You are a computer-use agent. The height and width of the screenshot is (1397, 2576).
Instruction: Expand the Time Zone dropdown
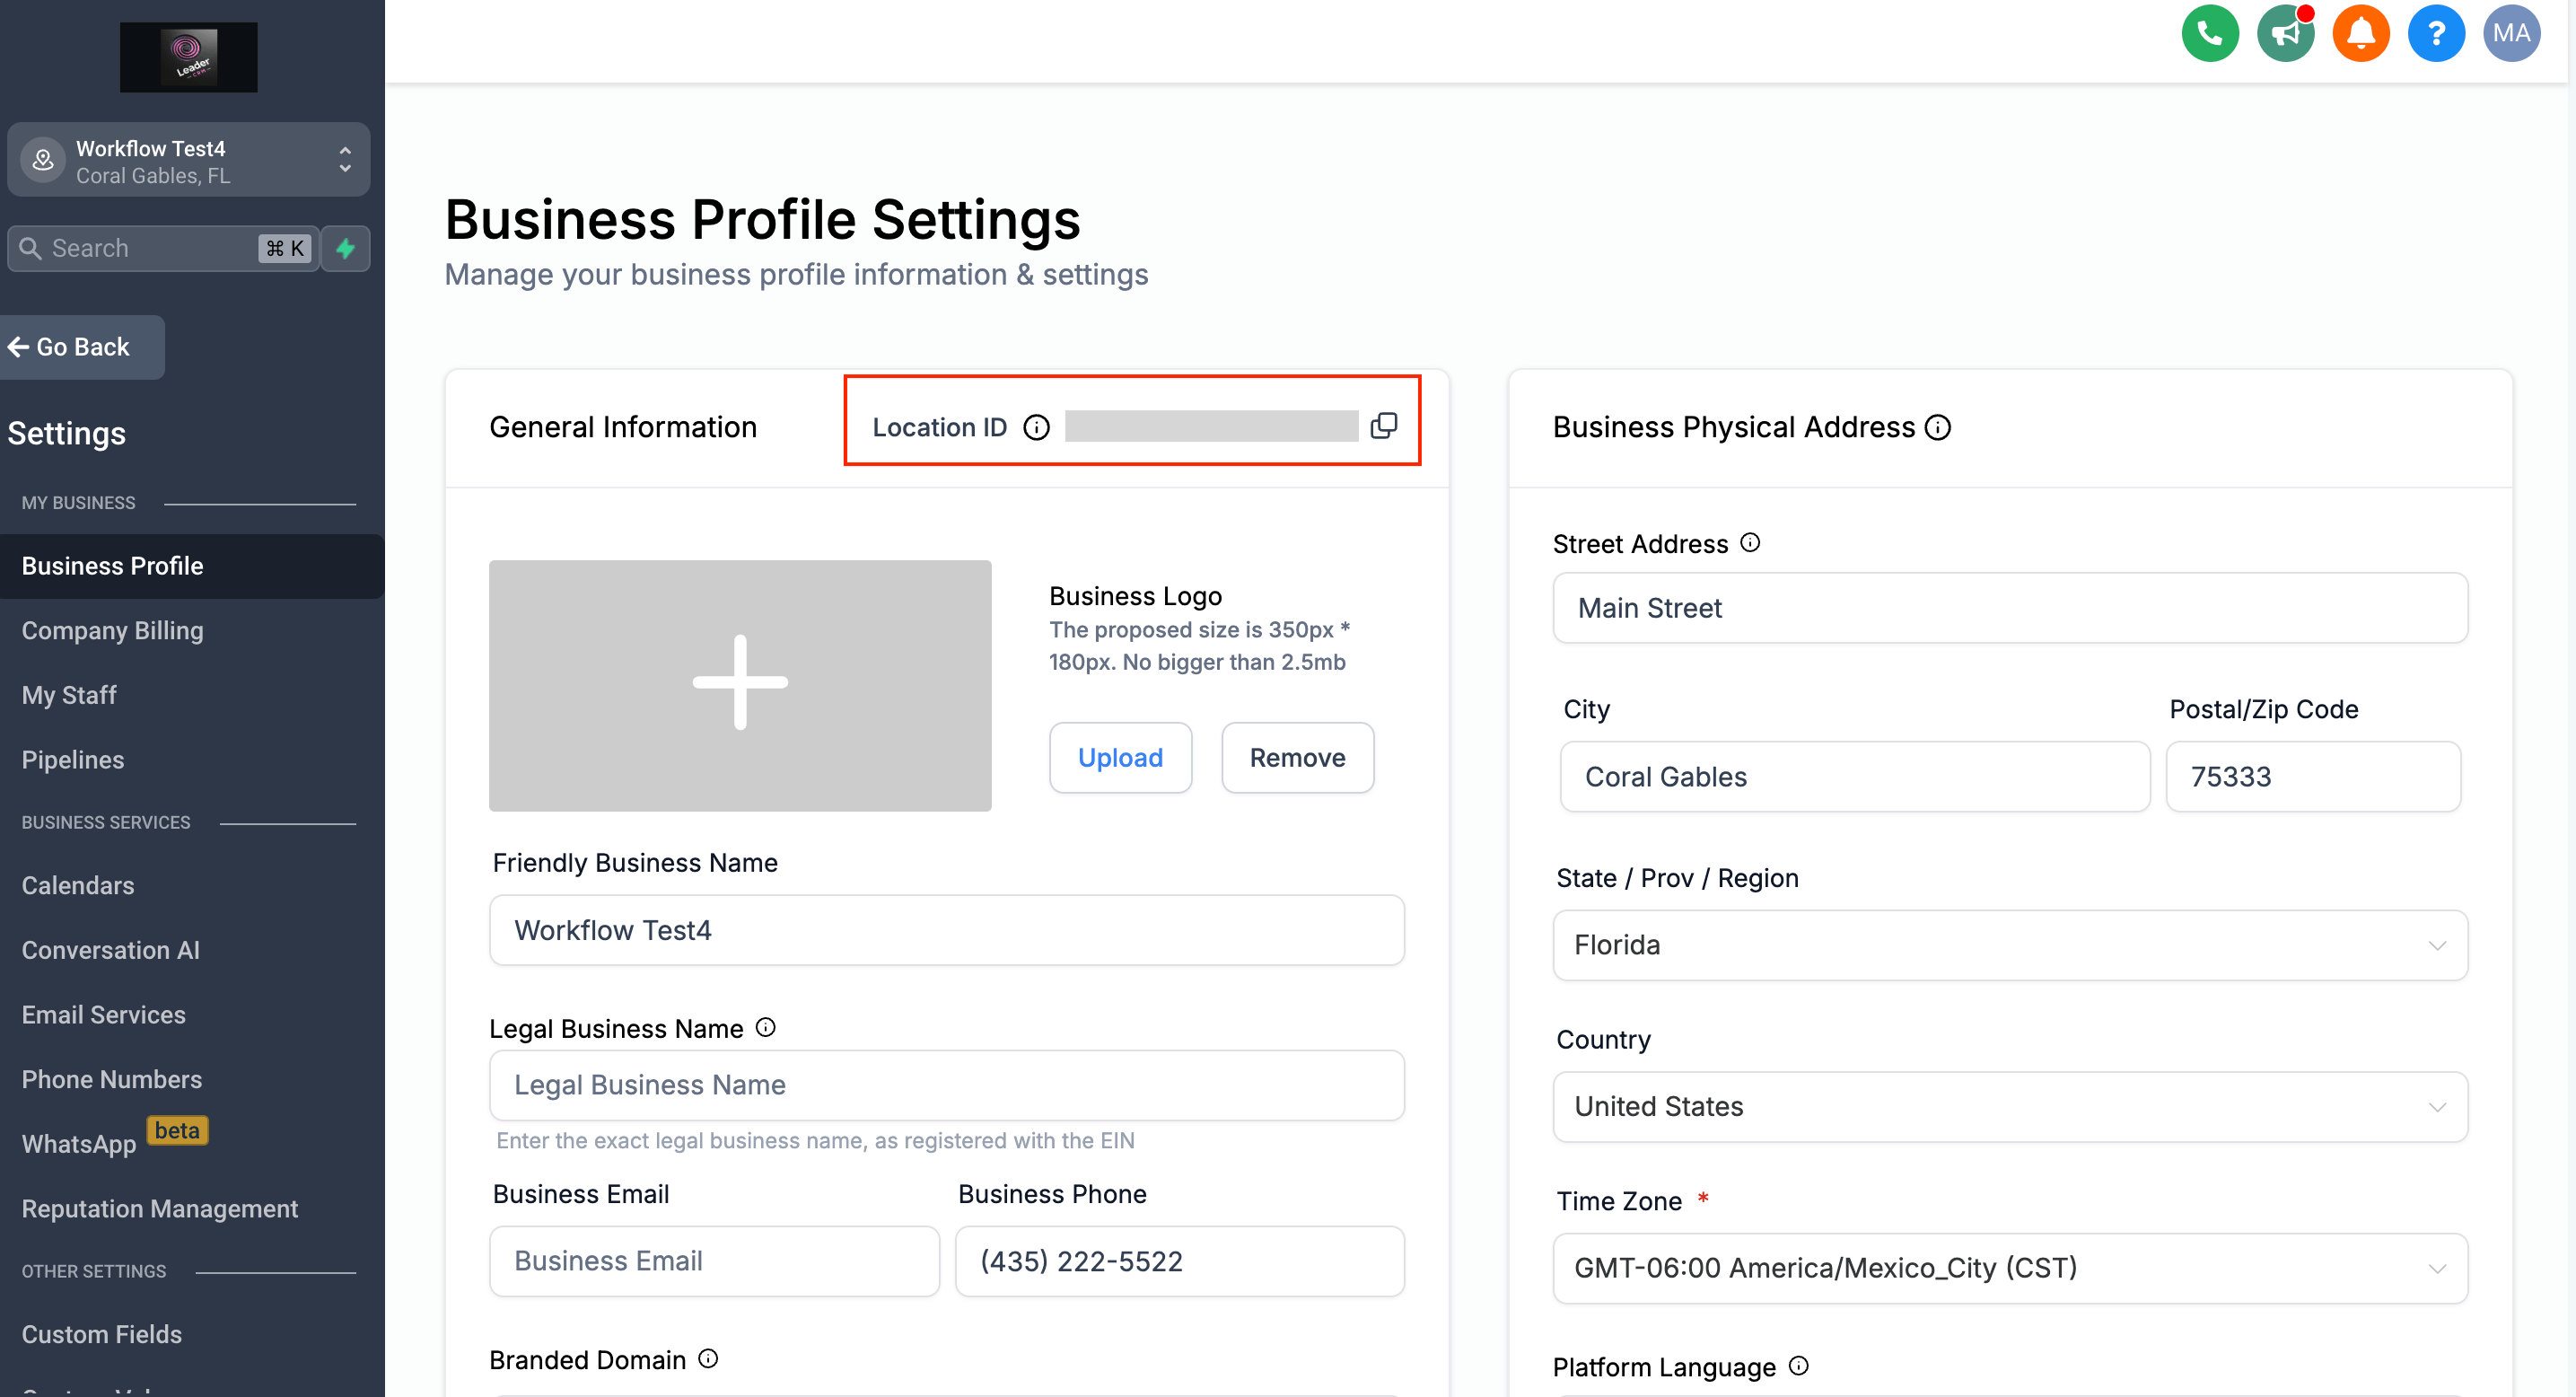click(2009, 1268)
